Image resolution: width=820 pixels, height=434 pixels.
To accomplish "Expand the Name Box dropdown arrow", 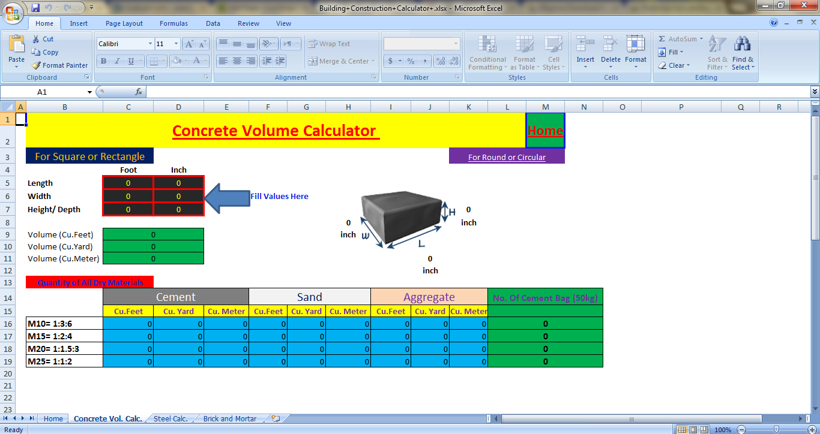I will (89, 92).
